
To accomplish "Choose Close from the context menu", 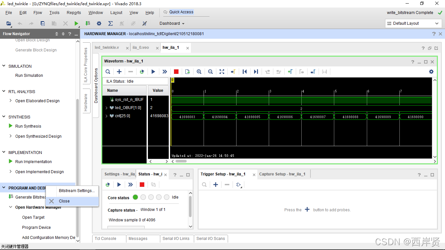I will (72, 201).
